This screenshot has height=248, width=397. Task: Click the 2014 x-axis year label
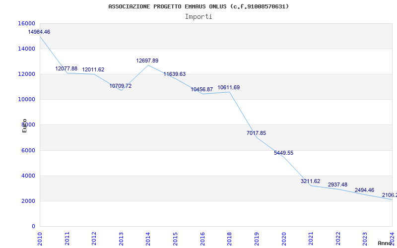[x=148, y=239]
